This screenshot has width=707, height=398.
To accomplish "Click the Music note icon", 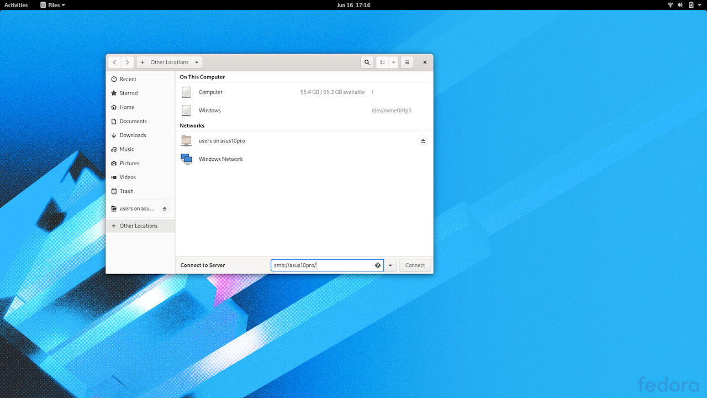I will [114, 149].
